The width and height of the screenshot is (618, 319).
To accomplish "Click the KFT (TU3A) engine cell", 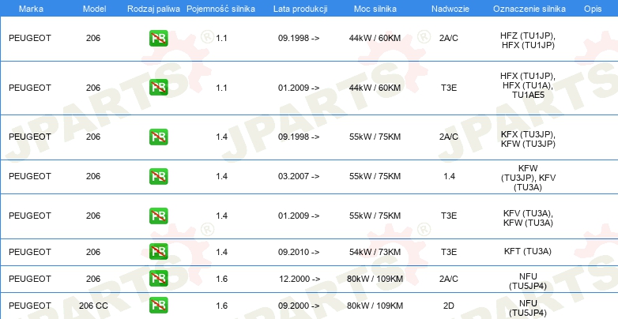I will pyautogui.click(x=528, y=251).
